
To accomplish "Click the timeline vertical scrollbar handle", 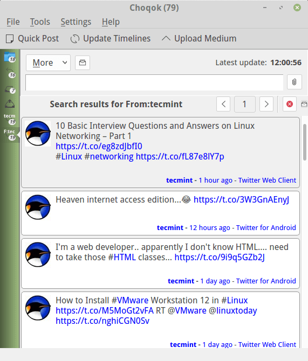I will [x=305, y=142].
